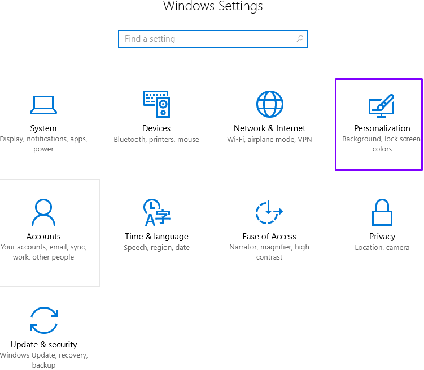Viewport: 424px width, 370px height.
Task: Open the "Network & Internet" title link
Action: pos(269,128)
